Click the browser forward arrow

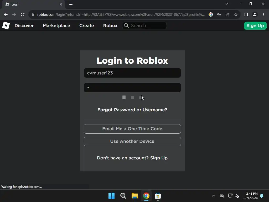(x=14, y=15)
